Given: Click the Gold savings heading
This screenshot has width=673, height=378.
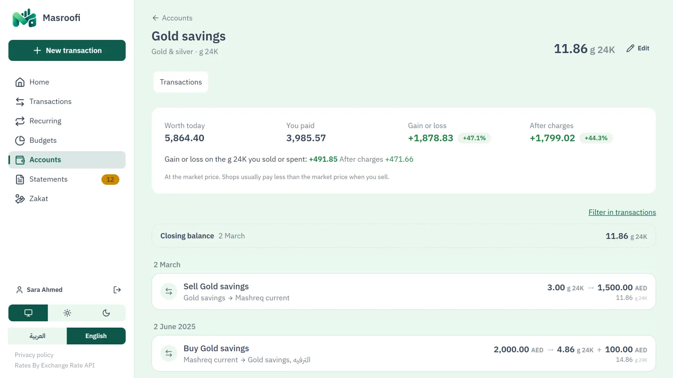Looking at the screenshot, I should [188, 36].
